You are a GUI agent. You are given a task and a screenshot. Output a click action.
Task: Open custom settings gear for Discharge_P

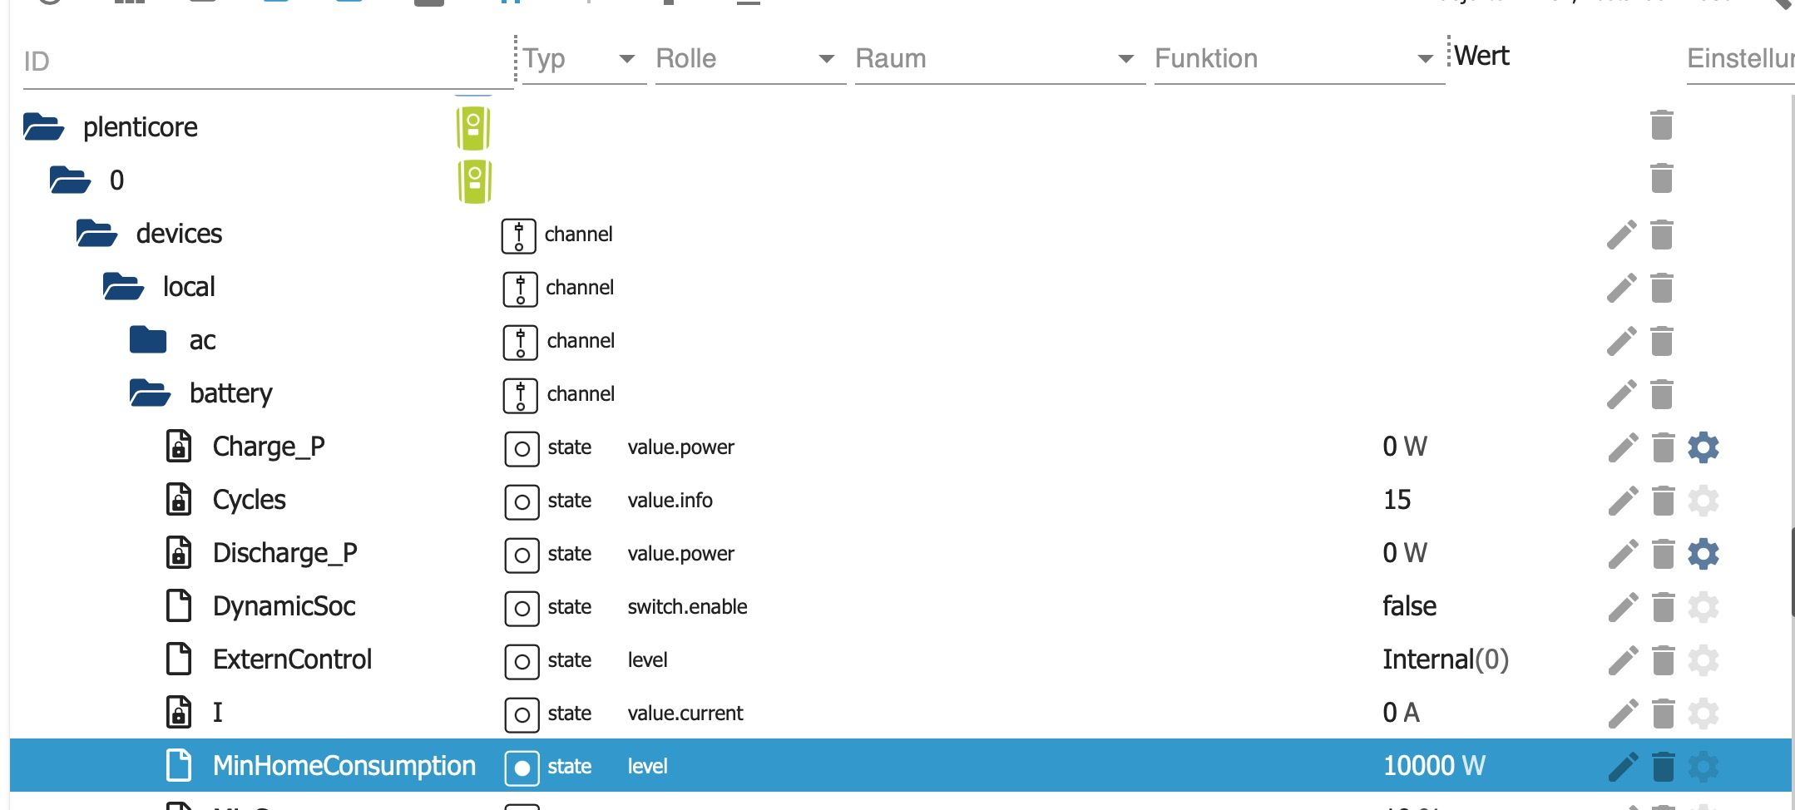[x=1703, y=554]
